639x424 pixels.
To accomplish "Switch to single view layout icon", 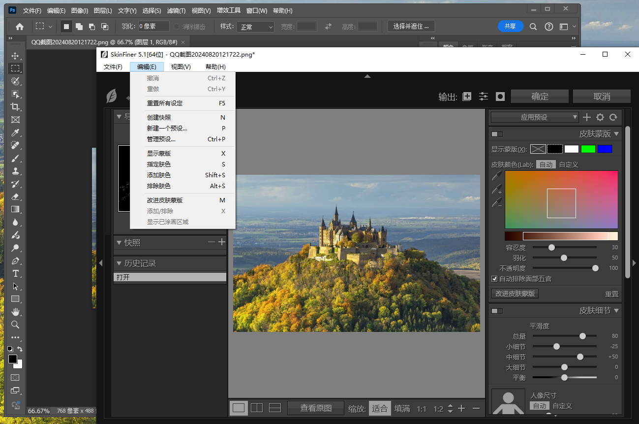I will coord(239,408).
